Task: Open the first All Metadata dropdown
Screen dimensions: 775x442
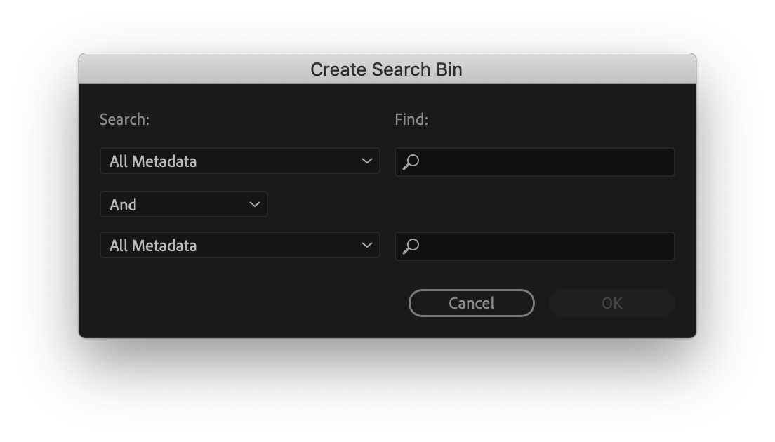Action: [x=239, y=161]
